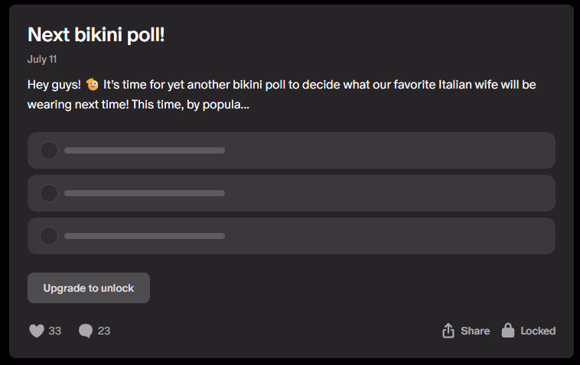
Task: Select the third poll option radio circle
Action: pyautogui.click(x=49, y=236)
